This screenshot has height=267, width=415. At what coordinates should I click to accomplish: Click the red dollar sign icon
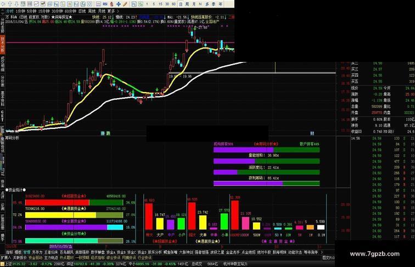[111, 4]
